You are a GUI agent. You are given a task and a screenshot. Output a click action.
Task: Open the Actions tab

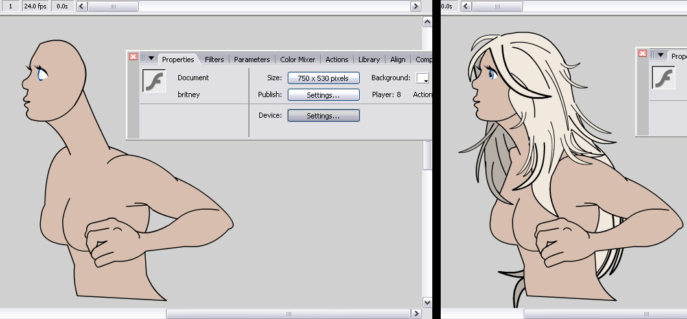click(337, 60)
